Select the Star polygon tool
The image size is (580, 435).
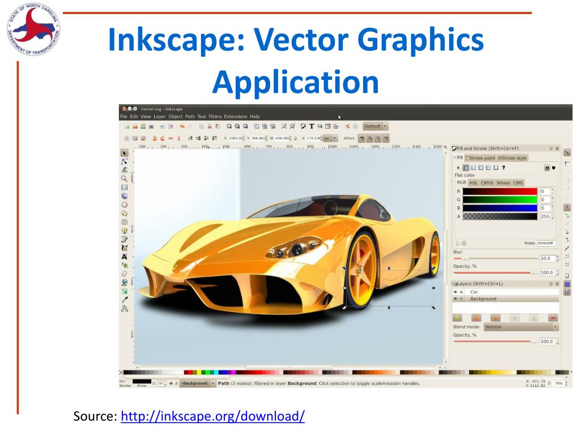pos(124,214)
